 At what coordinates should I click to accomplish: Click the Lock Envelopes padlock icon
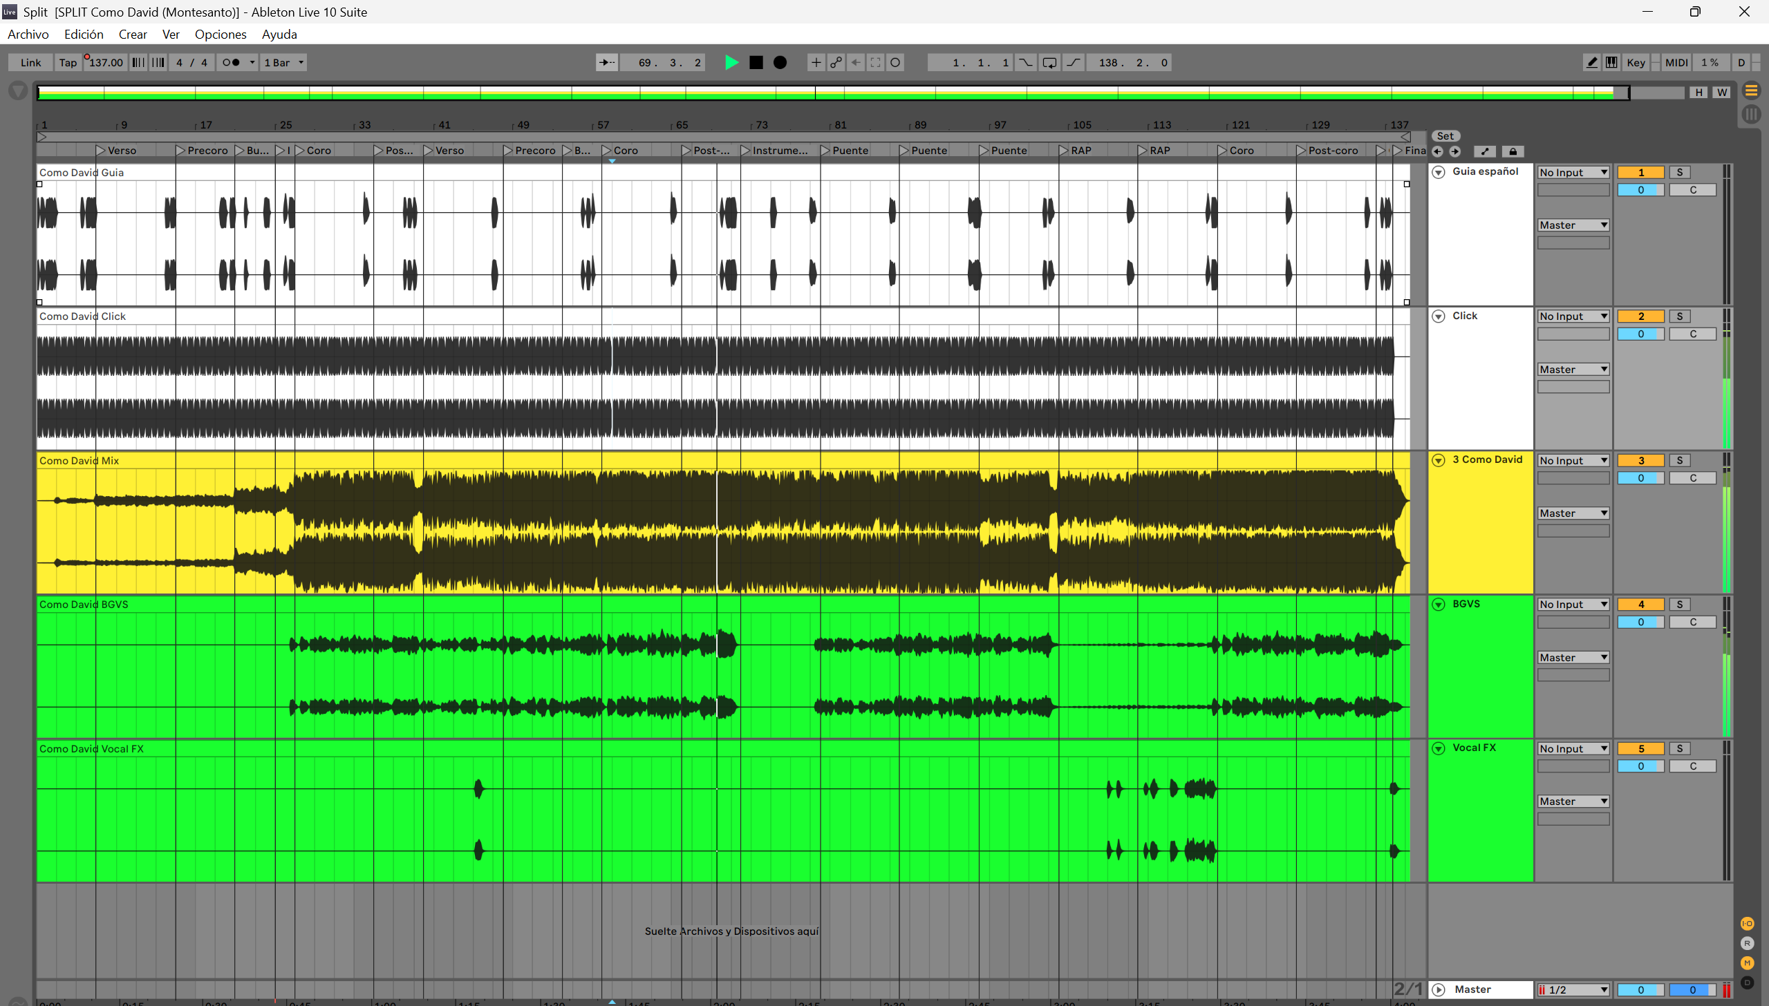(x=1513, y=151)
